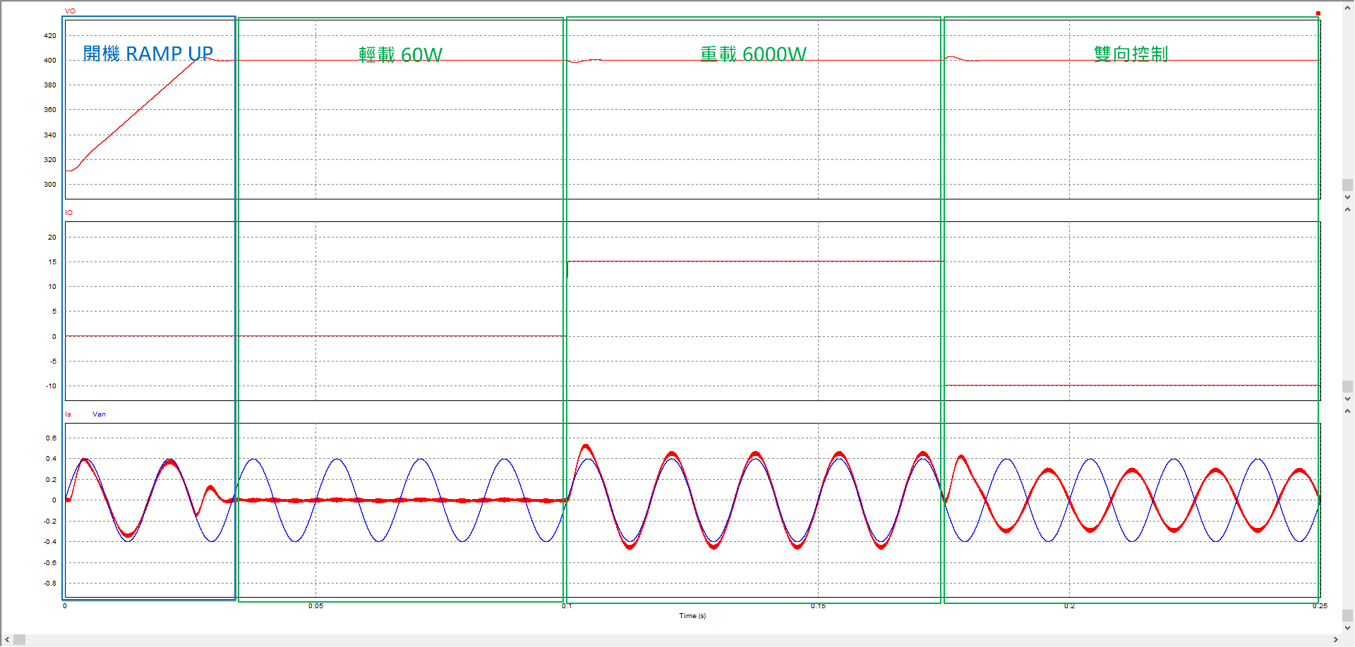
Task: Click the red square marker at top-right corner
Action: click(1318, 13)
